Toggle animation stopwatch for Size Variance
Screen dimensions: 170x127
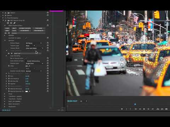(x=9, y=79)
